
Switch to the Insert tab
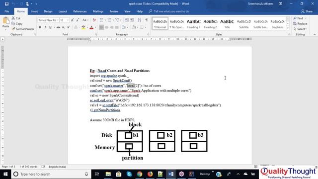click(34, 11)
